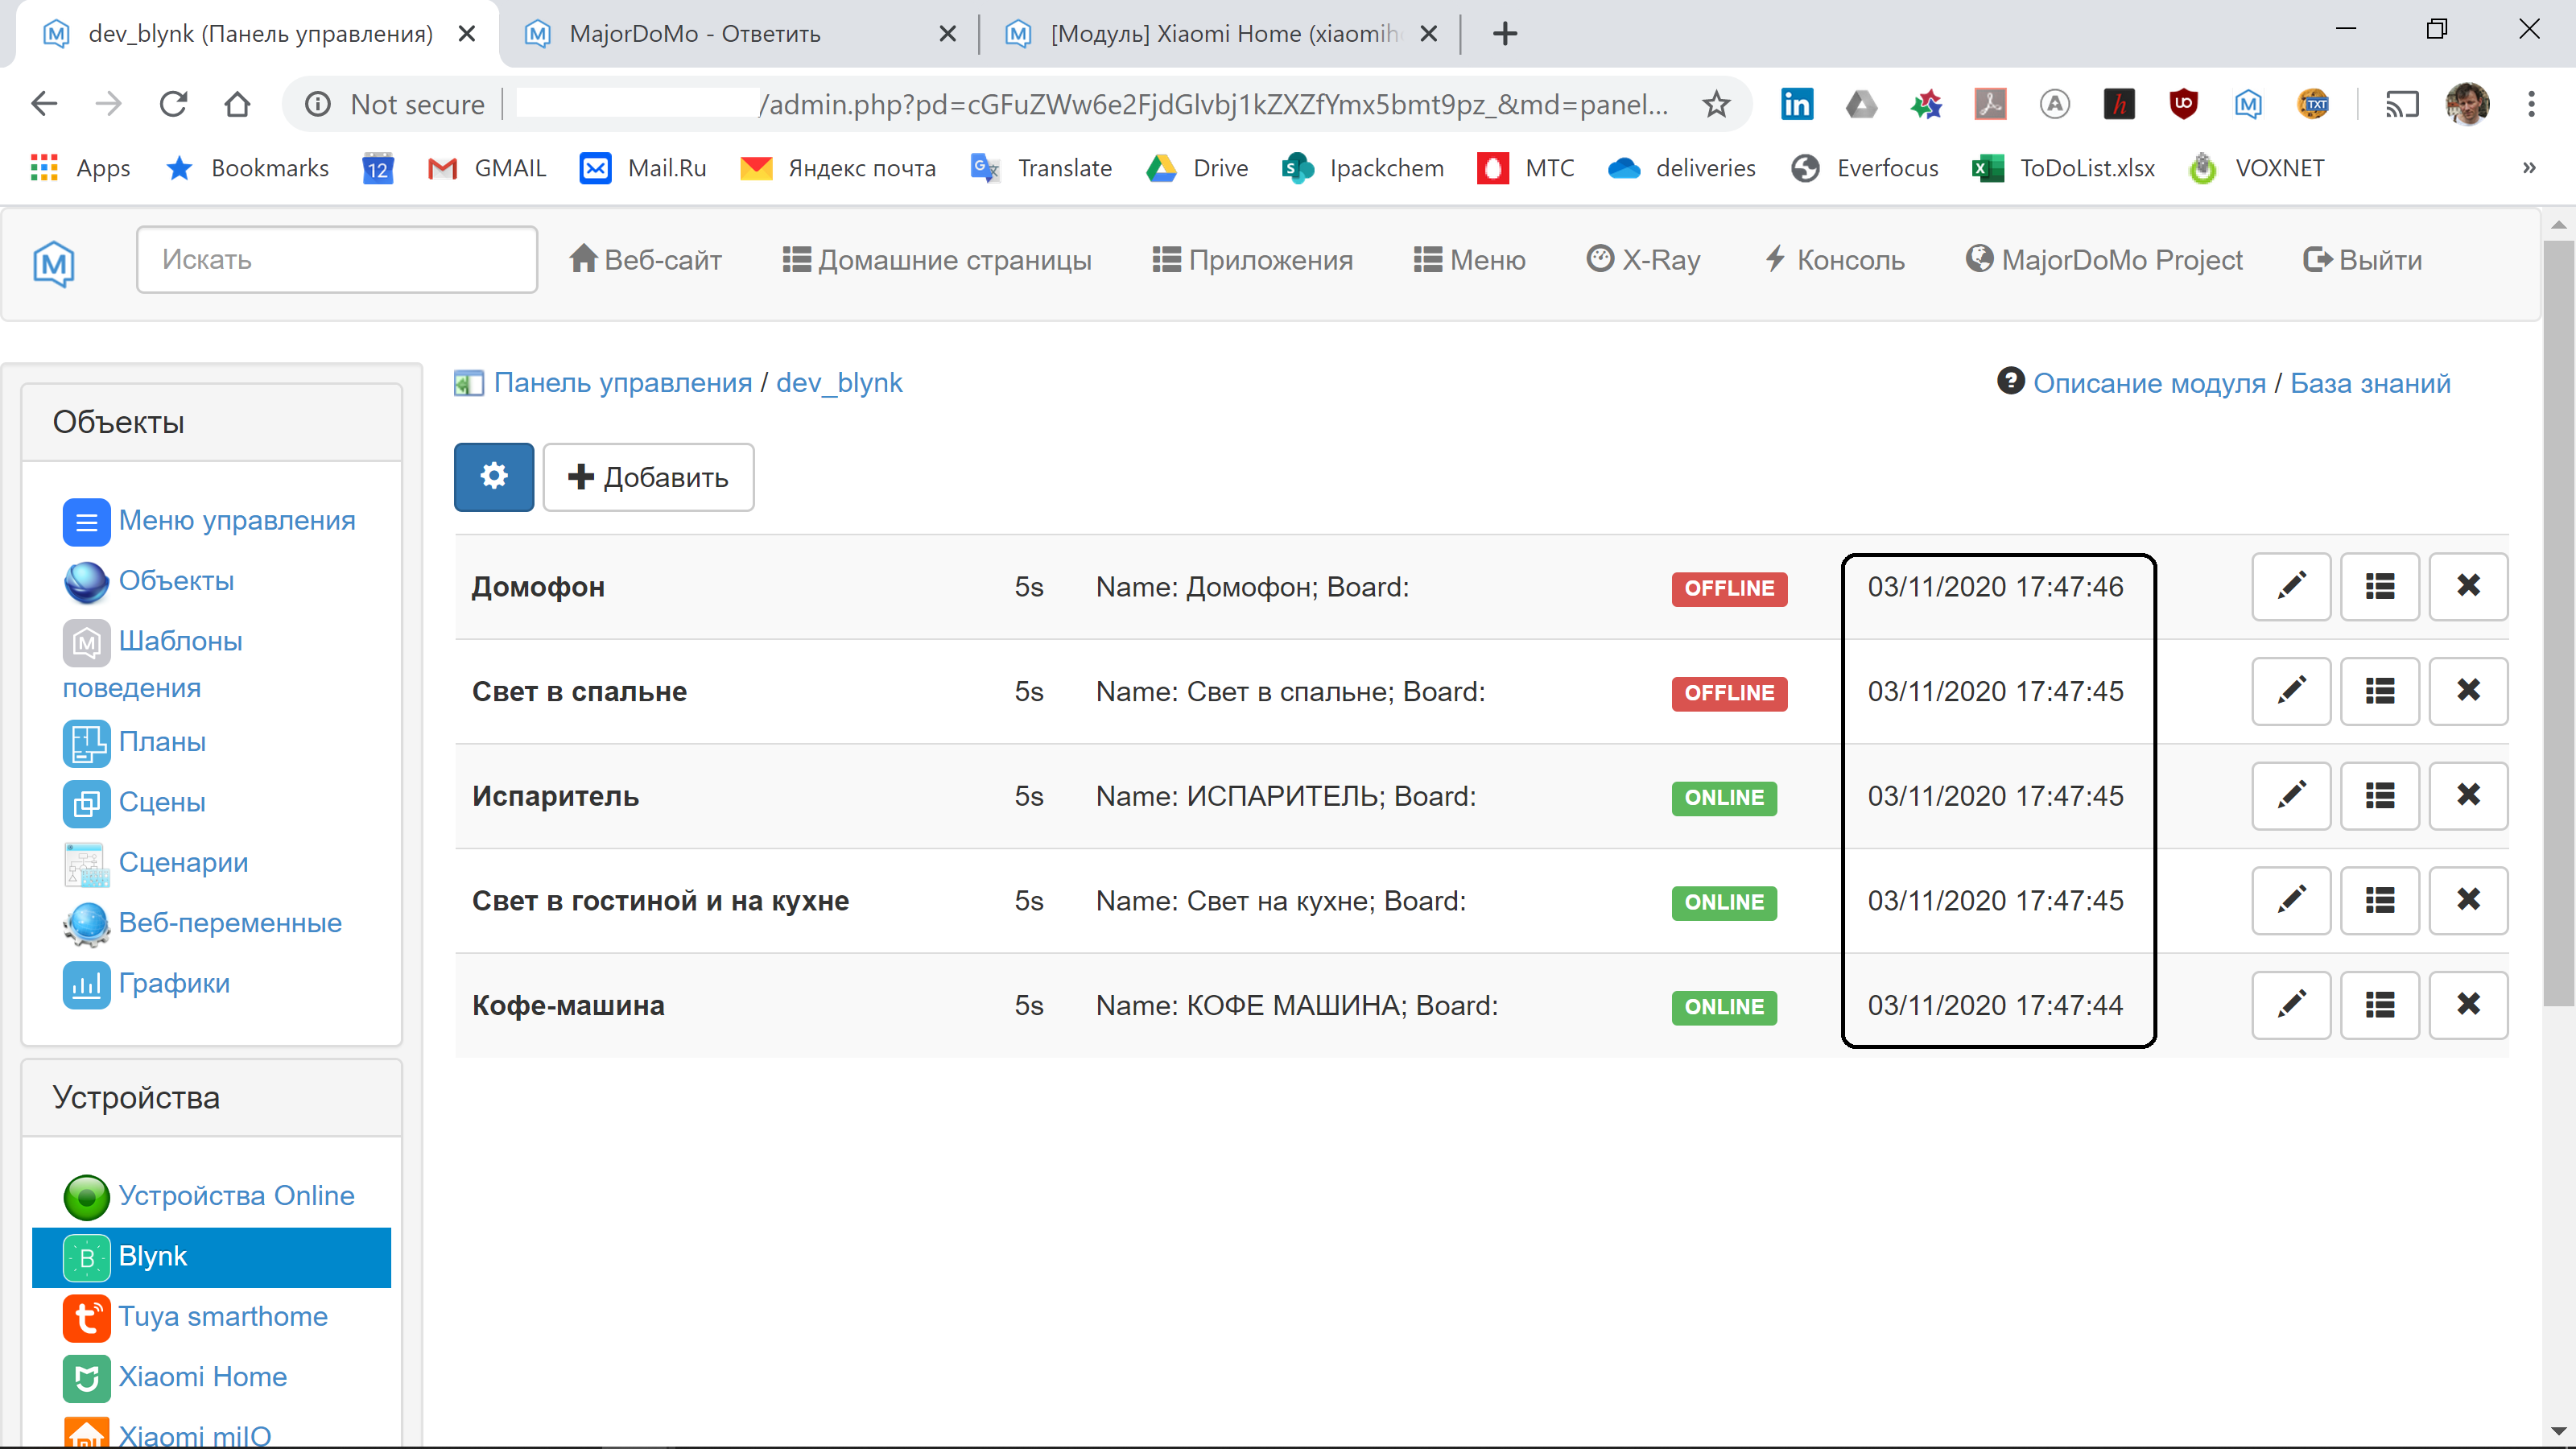Click the blue gear settings button
This screenshot has height=1449, width=2576.
click(493, 477)
